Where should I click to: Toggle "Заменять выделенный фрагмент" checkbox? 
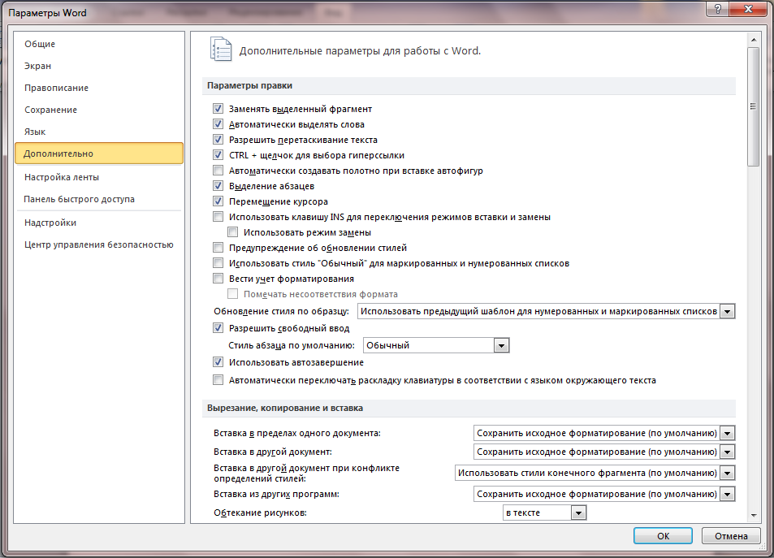218,109
